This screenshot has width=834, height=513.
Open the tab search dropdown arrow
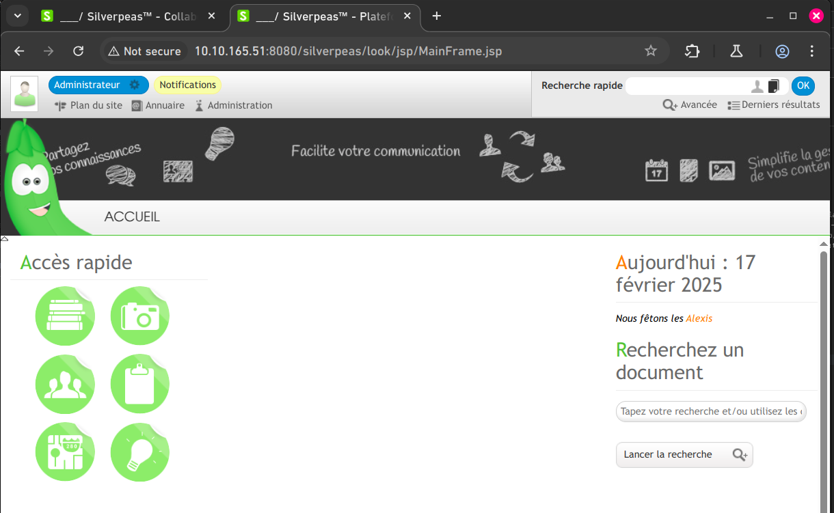pyautogui.click(x=16, y=16)
